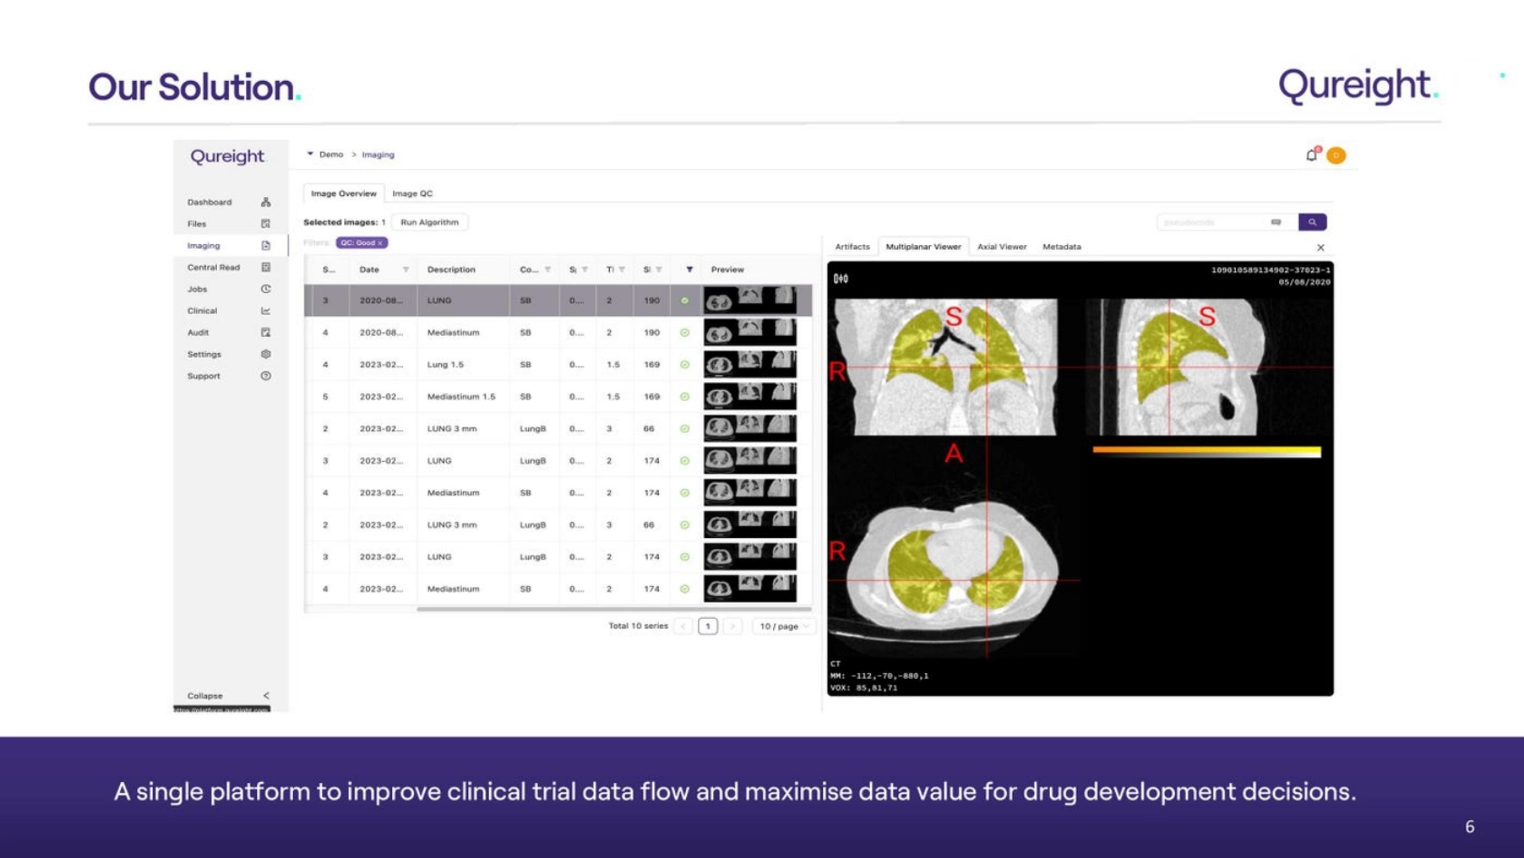Click page 1 button
Screen dimensions: 1524x858
click(708, 626)
